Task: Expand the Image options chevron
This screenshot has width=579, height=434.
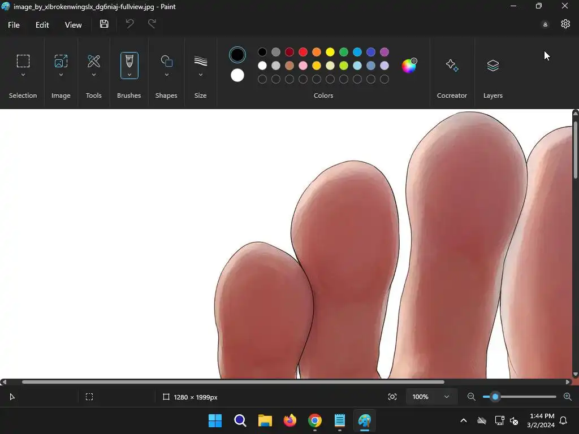Action: pyautogui.click(x=61, y=75)
